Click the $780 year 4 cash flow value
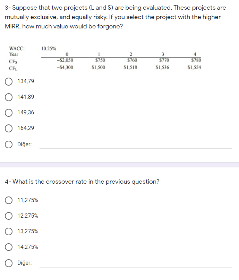Image resolution: width=239 pixels, height=280 pixels. click(x=194, y=60)
